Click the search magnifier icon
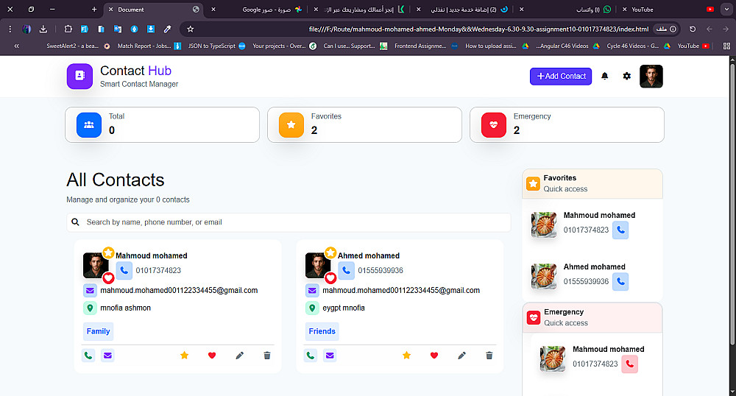This screenshot has height=396, width=736. 75,222
